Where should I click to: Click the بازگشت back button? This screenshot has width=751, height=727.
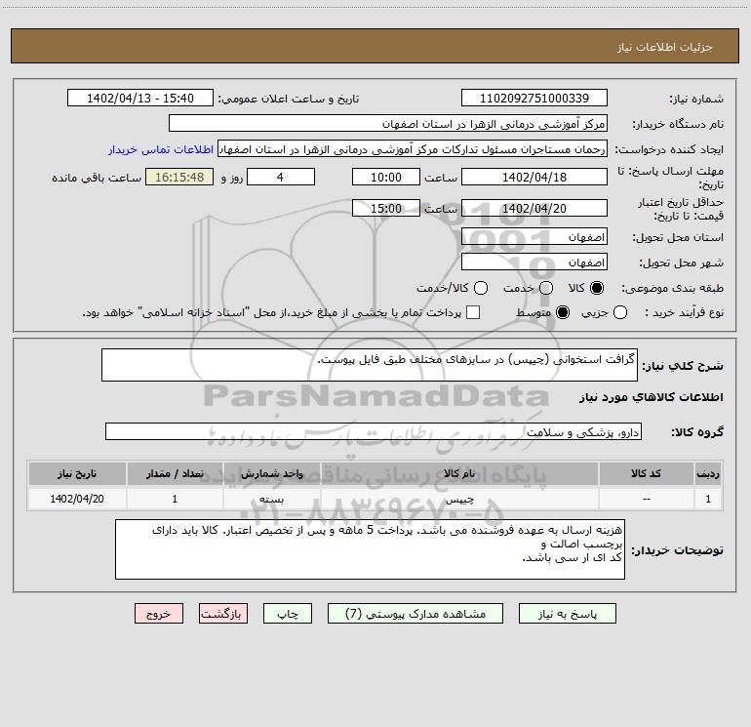pos(223,614)
